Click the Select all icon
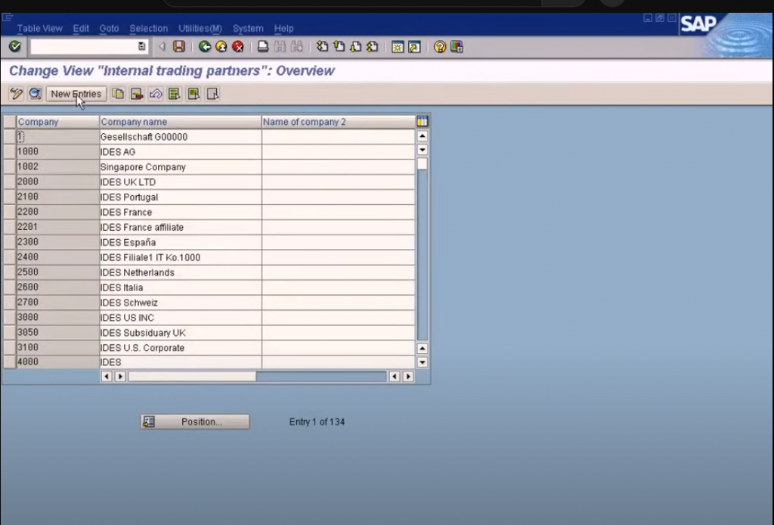The width and height of the screenshot is (774, 525). point(175,94)
